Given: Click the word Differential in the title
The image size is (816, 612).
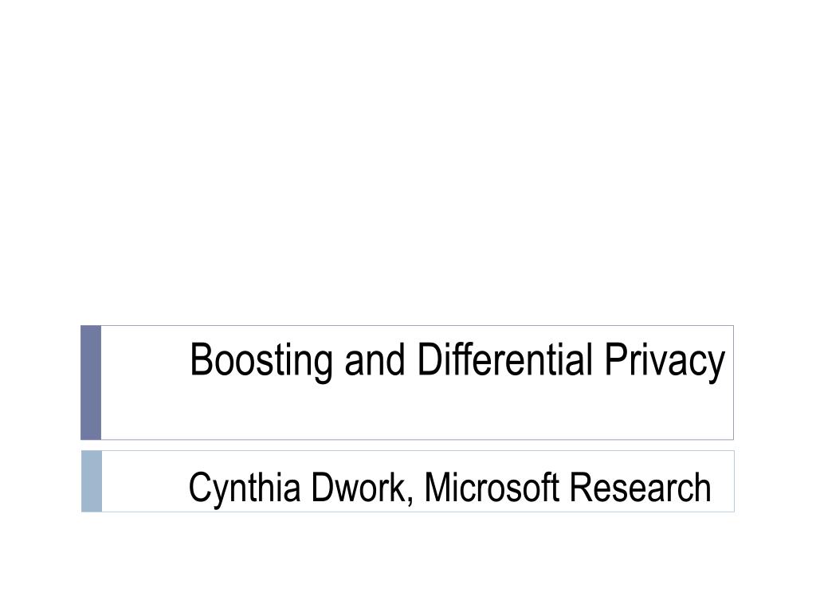Looking at the screenshot, I should pyautogui.click(x=504, y=359).
